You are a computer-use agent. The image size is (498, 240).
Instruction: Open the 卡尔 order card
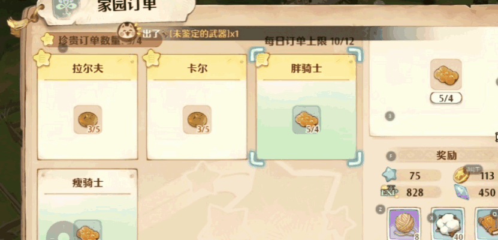tap(197, 107)
